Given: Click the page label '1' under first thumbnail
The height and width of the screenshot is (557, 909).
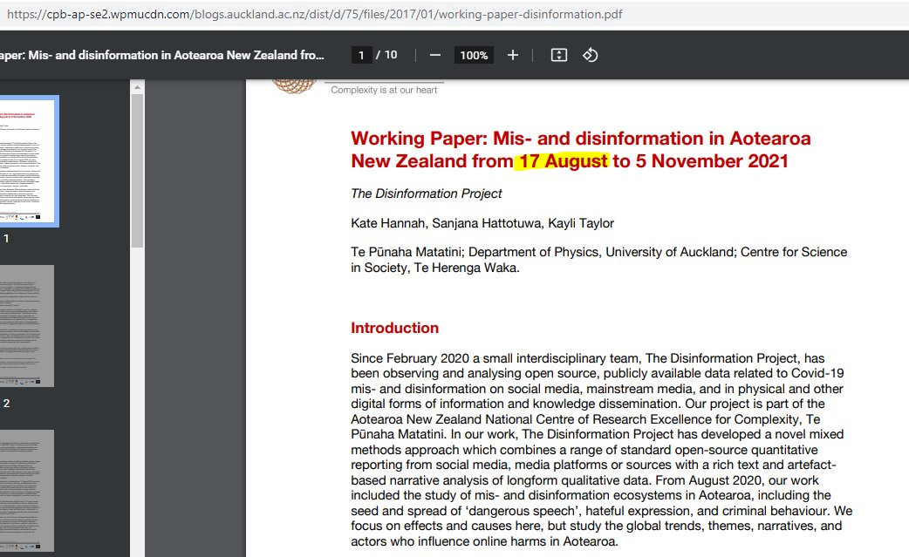Looking at the screenshot, I should point(6,238).
